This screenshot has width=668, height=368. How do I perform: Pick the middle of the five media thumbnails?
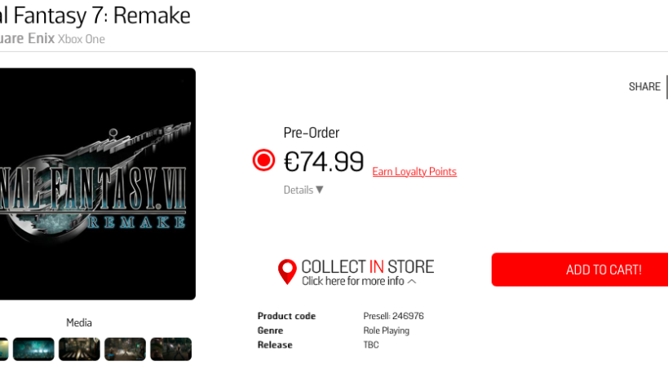[x=79, y=348]
